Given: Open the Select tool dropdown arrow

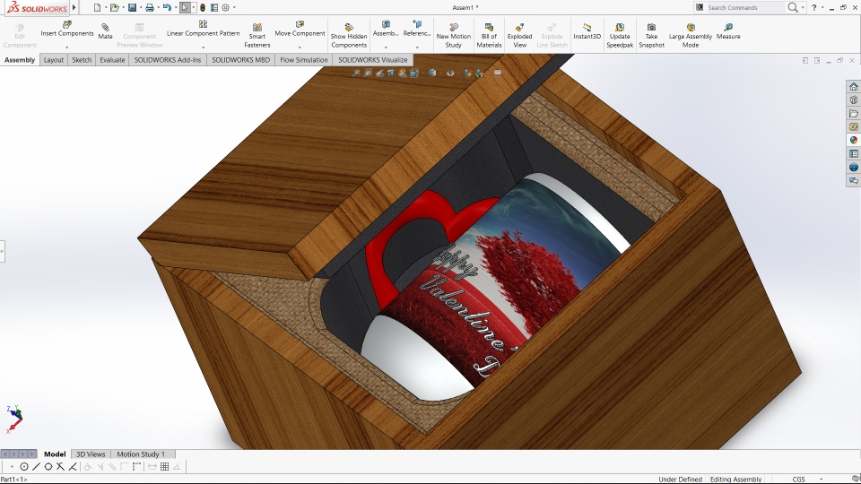Looking at the screenshot, I should click(194, 8).
